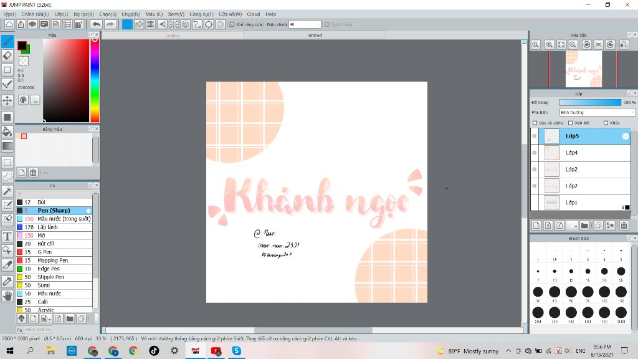The height and width of the screenshot is (359, 638).
Task: Select the Text tool
Action: [x=7, y=236]
